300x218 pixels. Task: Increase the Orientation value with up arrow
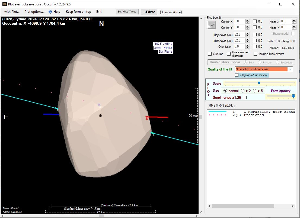247,45
